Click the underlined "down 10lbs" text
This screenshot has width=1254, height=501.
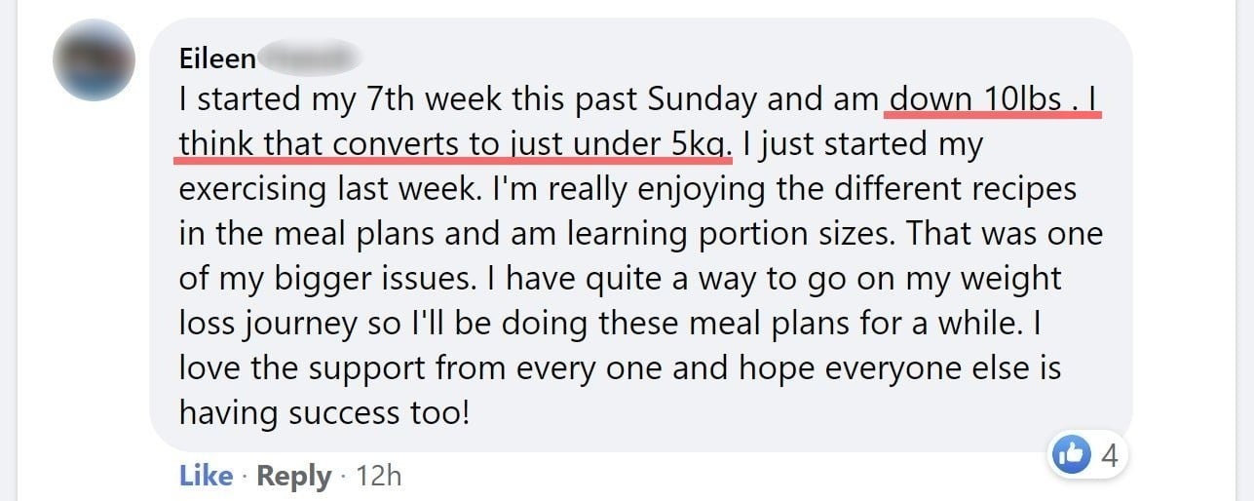tap(975, 99)
